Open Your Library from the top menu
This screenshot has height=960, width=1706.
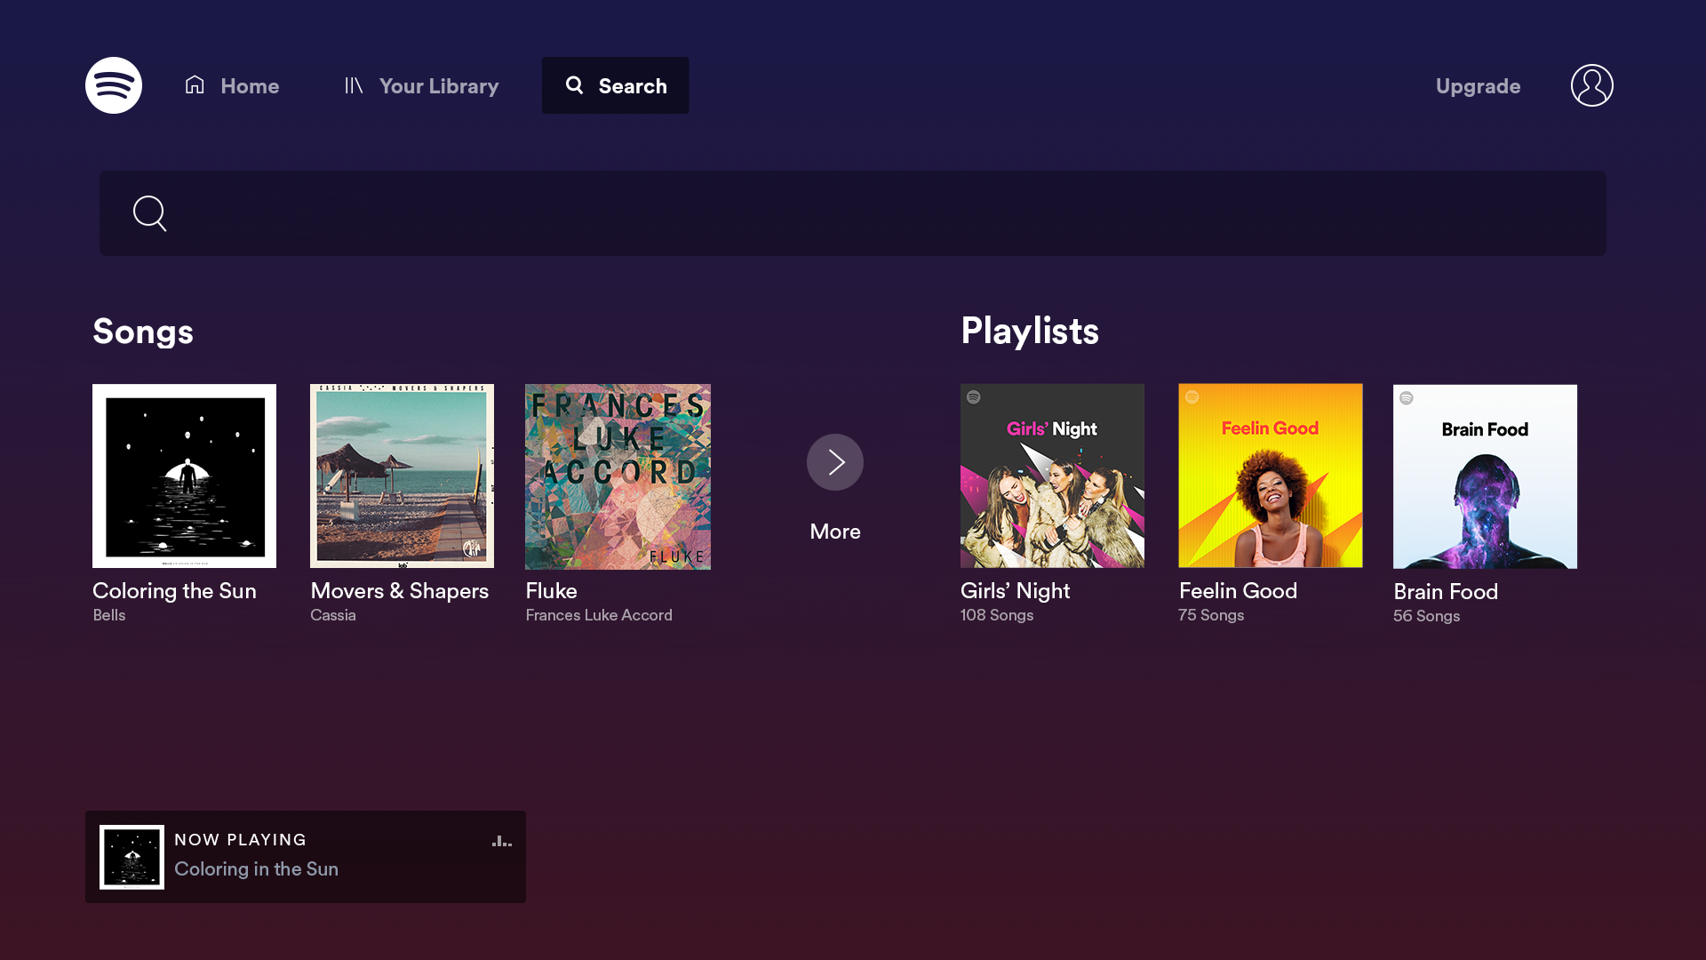[438, 85]
